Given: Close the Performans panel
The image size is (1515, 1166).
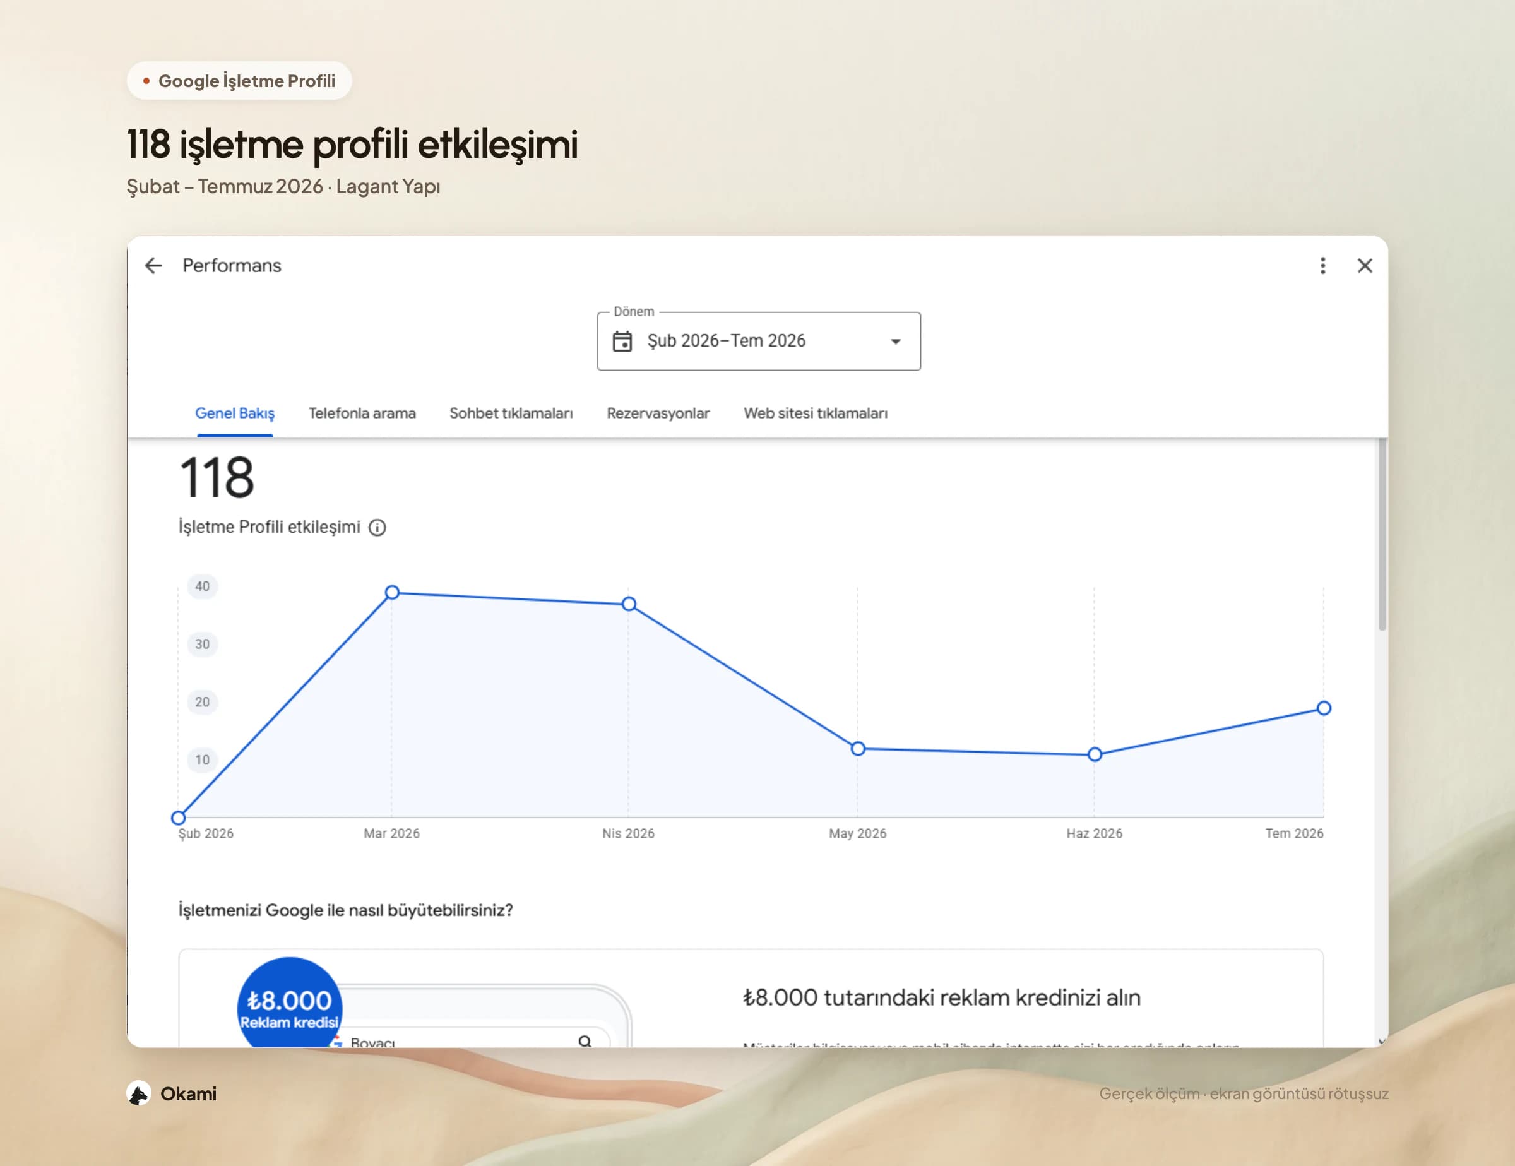Looking at the screenshot, I should 1365,266.
